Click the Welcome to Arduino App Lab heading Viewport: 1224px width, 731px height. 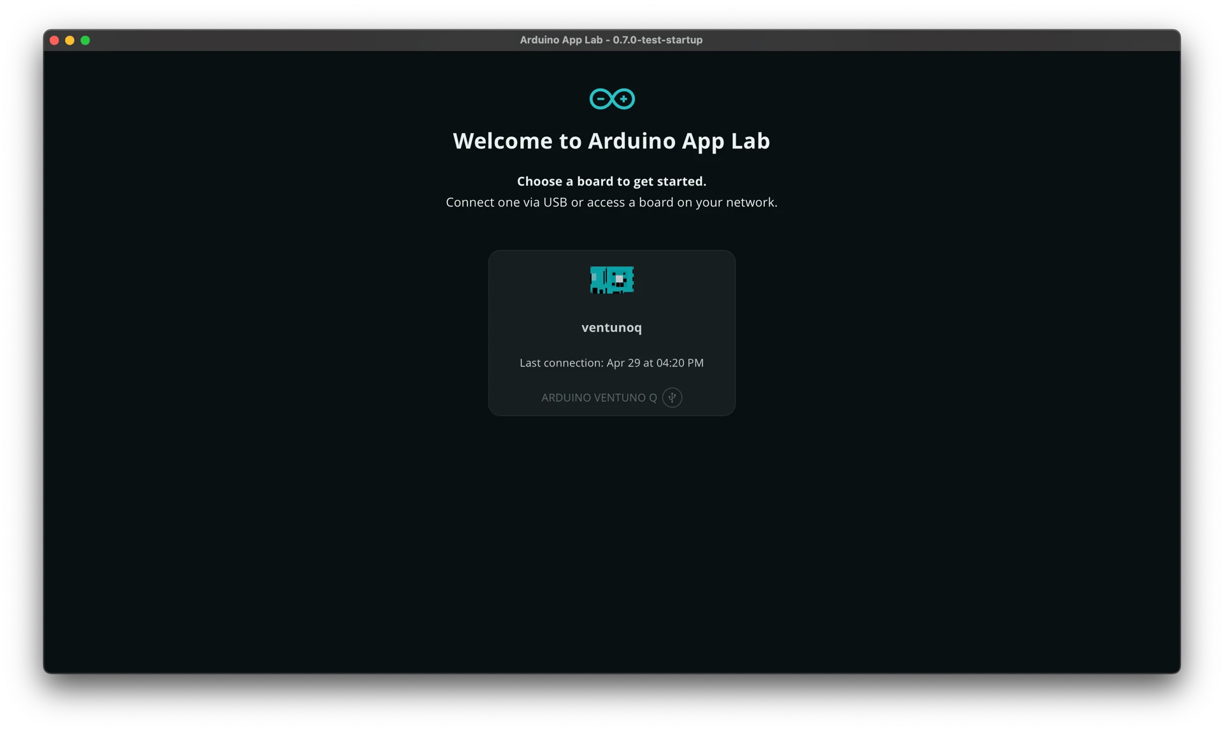pos(611,141)
